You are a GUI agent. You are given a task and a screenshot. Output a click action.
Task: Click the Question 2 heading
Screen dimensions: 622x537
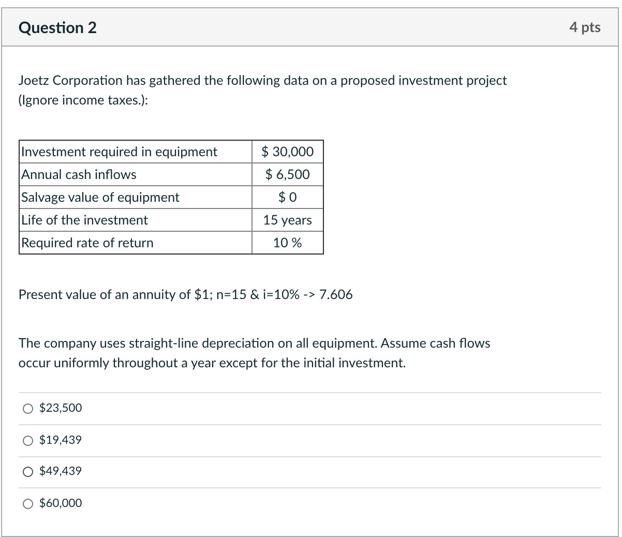coord(57,28)
